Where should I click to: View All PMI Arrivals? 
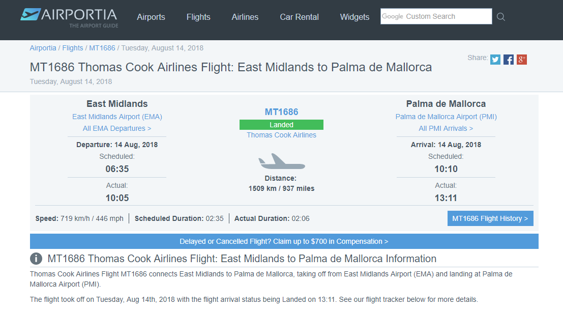coord(446,128)
